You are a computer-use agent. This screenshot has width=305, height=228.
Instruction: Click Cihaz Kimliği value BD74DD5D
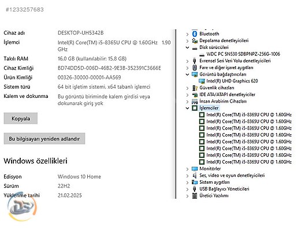[x=109, y=68]
